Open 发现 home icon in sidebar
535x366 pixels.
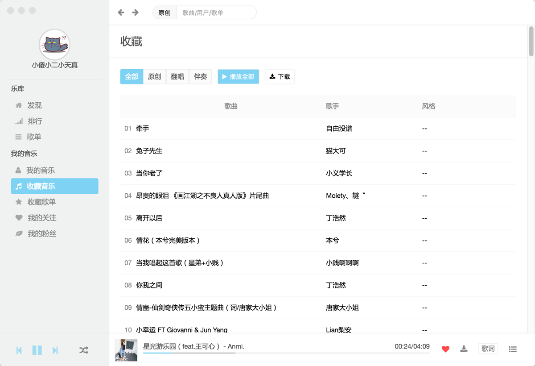point(19,105)
